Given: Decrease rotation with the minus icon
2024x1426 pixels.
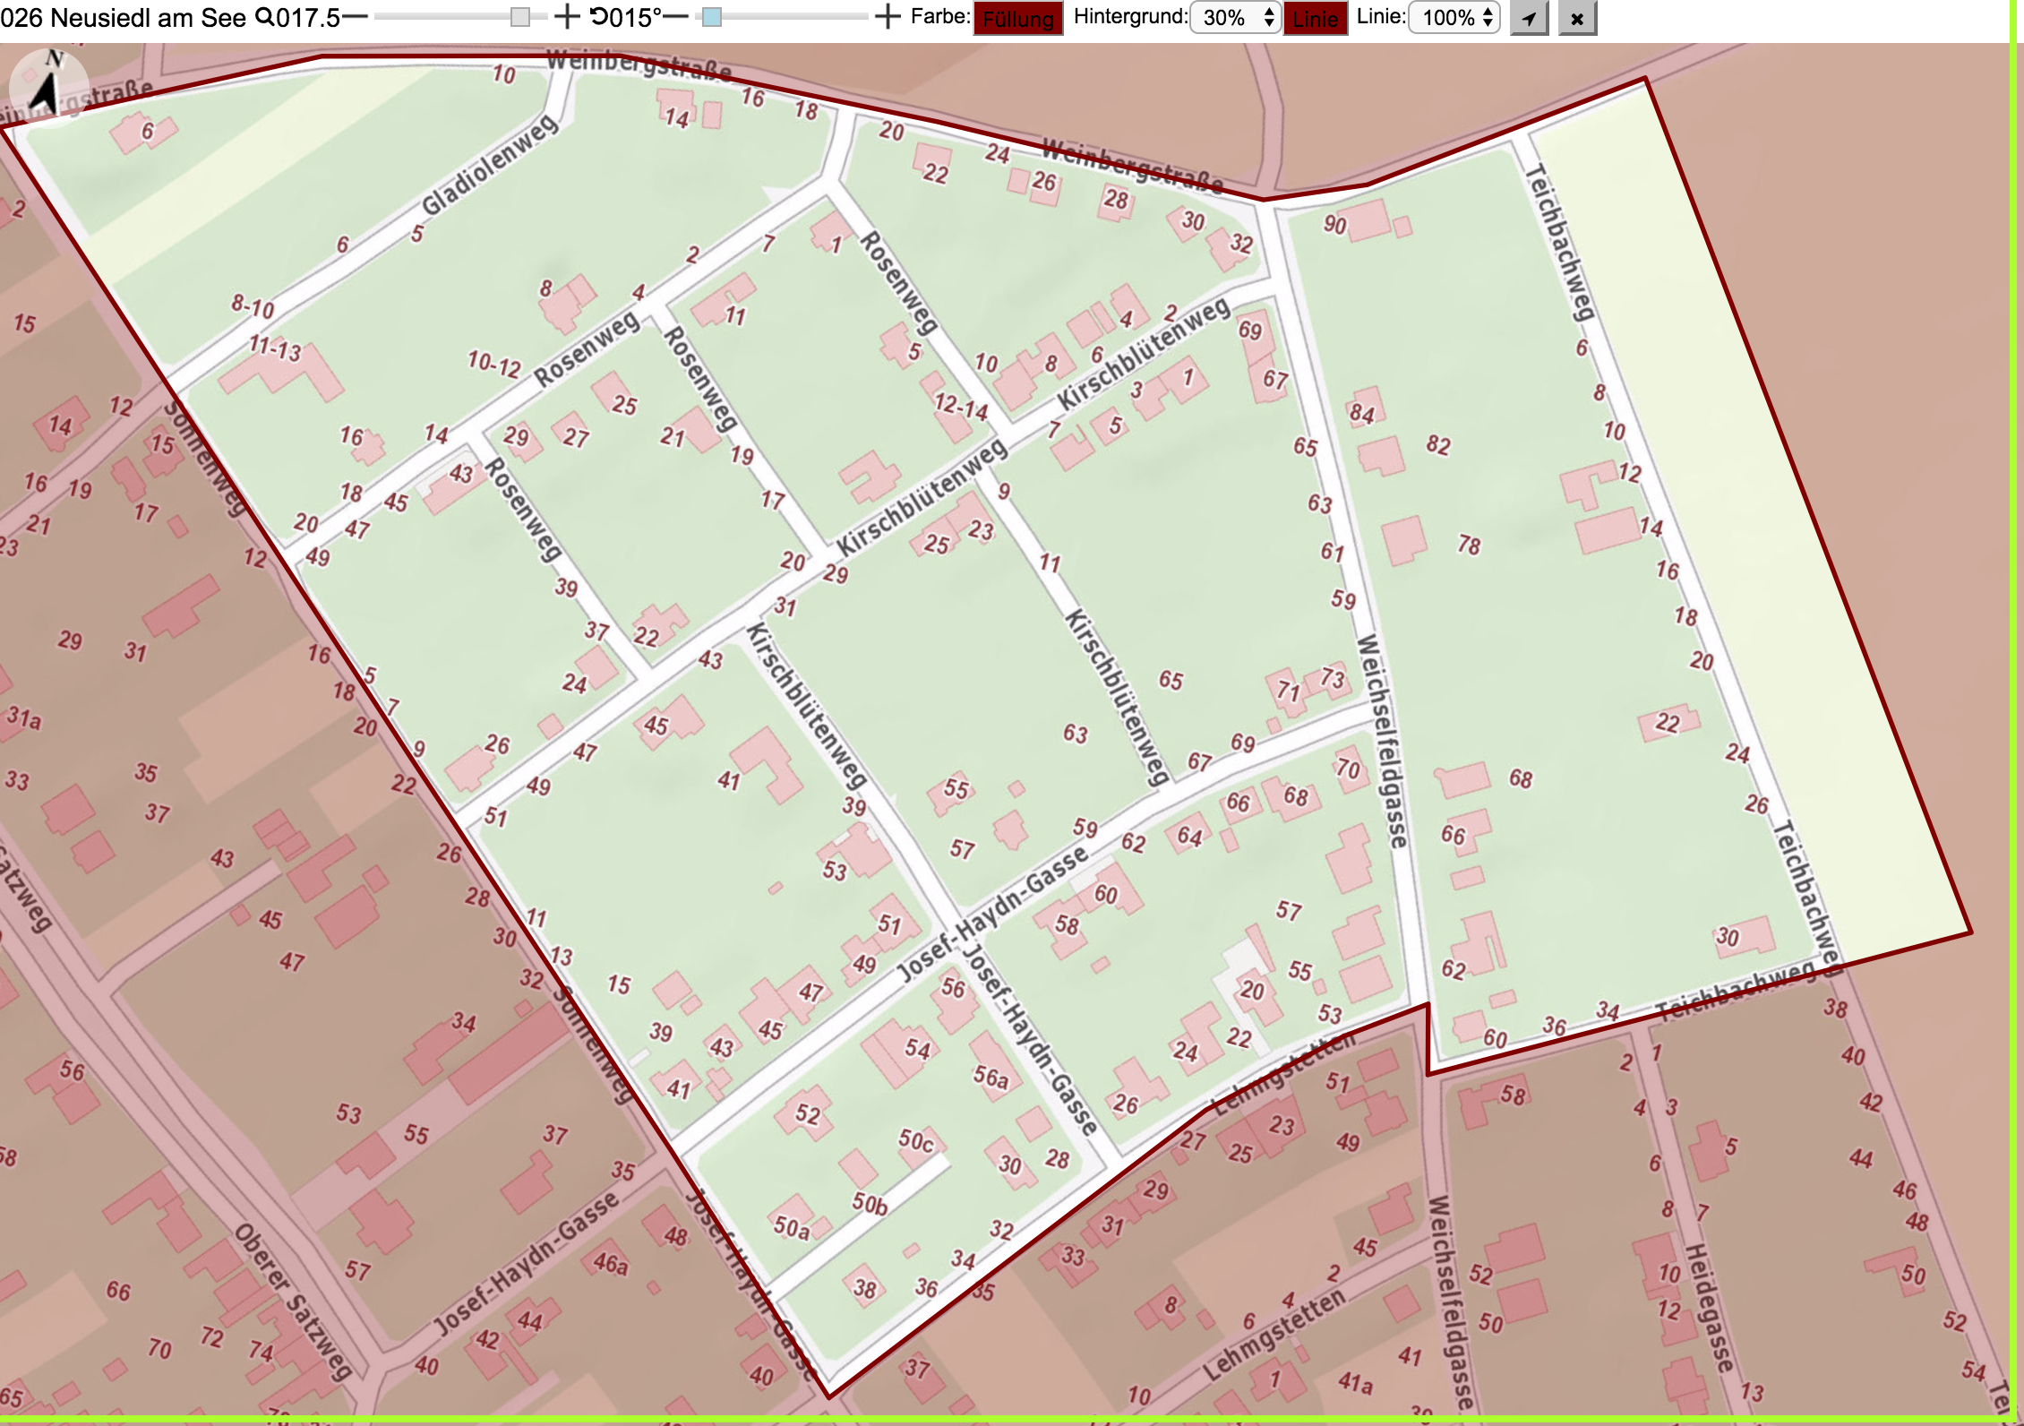Looking at the screenshot, I should pos(676,17).
